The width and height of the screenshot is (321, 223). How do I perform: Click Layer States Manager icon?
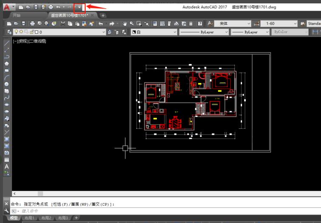coord(124,32)
